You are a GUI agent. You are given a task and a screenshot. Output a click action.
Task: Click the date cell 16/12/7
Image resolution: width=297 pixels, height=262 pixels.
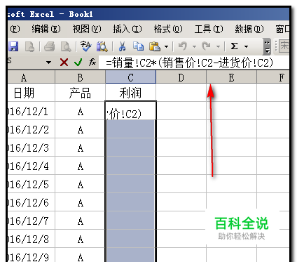point(32,221)
